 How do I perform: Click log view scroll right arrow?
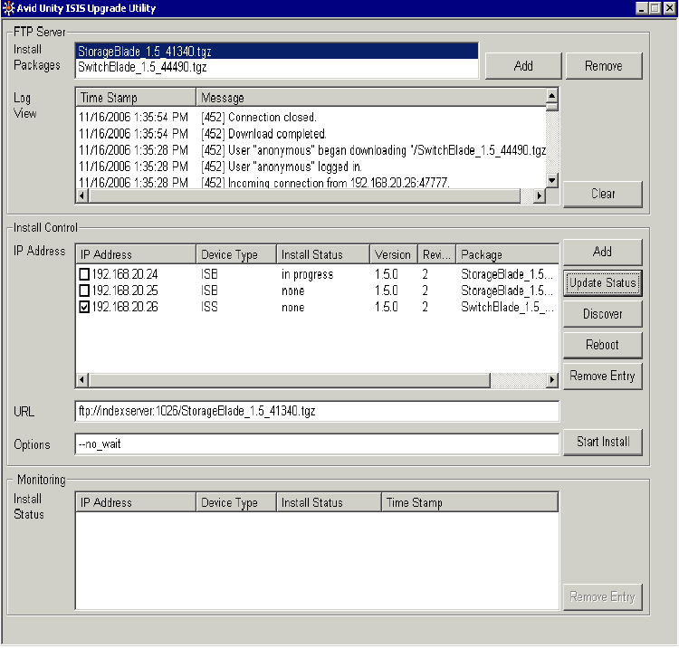(540, 195)
